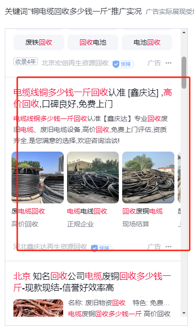Select the 废铁回收 tag
Screen dimensions: 194x331
(39, 42)
